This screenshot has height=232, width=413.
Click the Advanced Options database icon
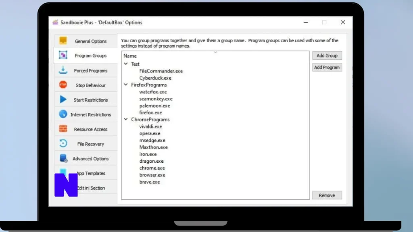tap(63, 158)
